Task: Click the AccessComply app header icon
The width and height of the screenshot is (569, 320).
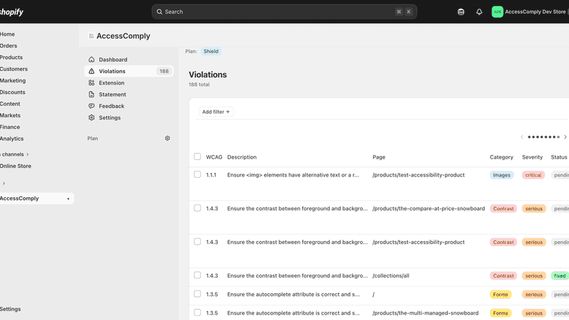Action: (91, 36)
